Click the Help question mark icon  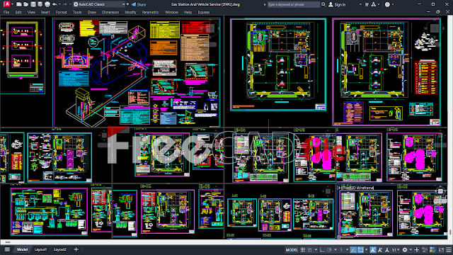coord(387,4)
